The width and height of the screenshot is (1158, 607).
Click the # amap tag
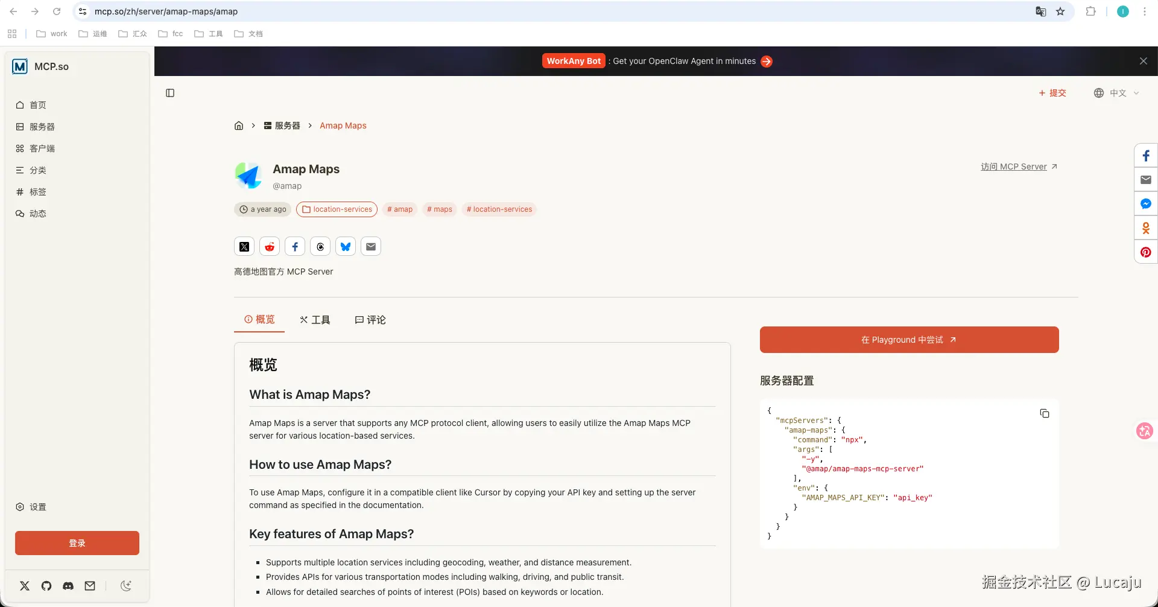[x=400, y=209]
